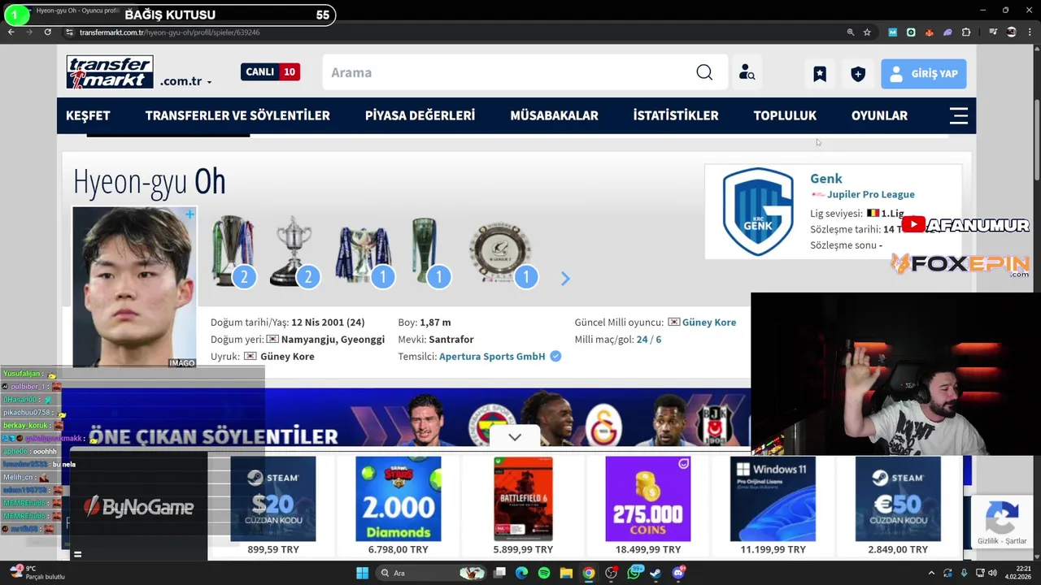This screenshot has width=1041, height=585.
Task: Show hidden system tray icons
Action: coord(932,573)
